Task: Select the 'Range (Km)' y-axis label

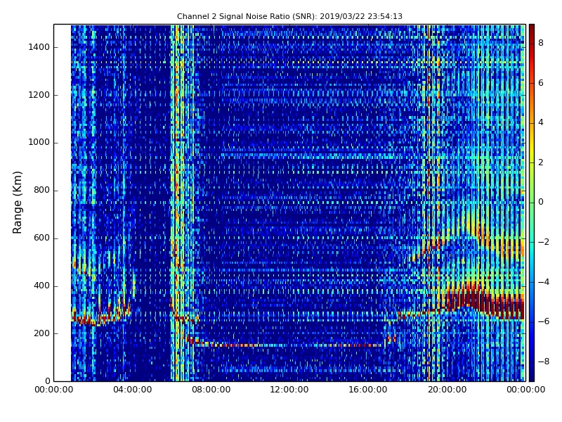Action: 17,203
